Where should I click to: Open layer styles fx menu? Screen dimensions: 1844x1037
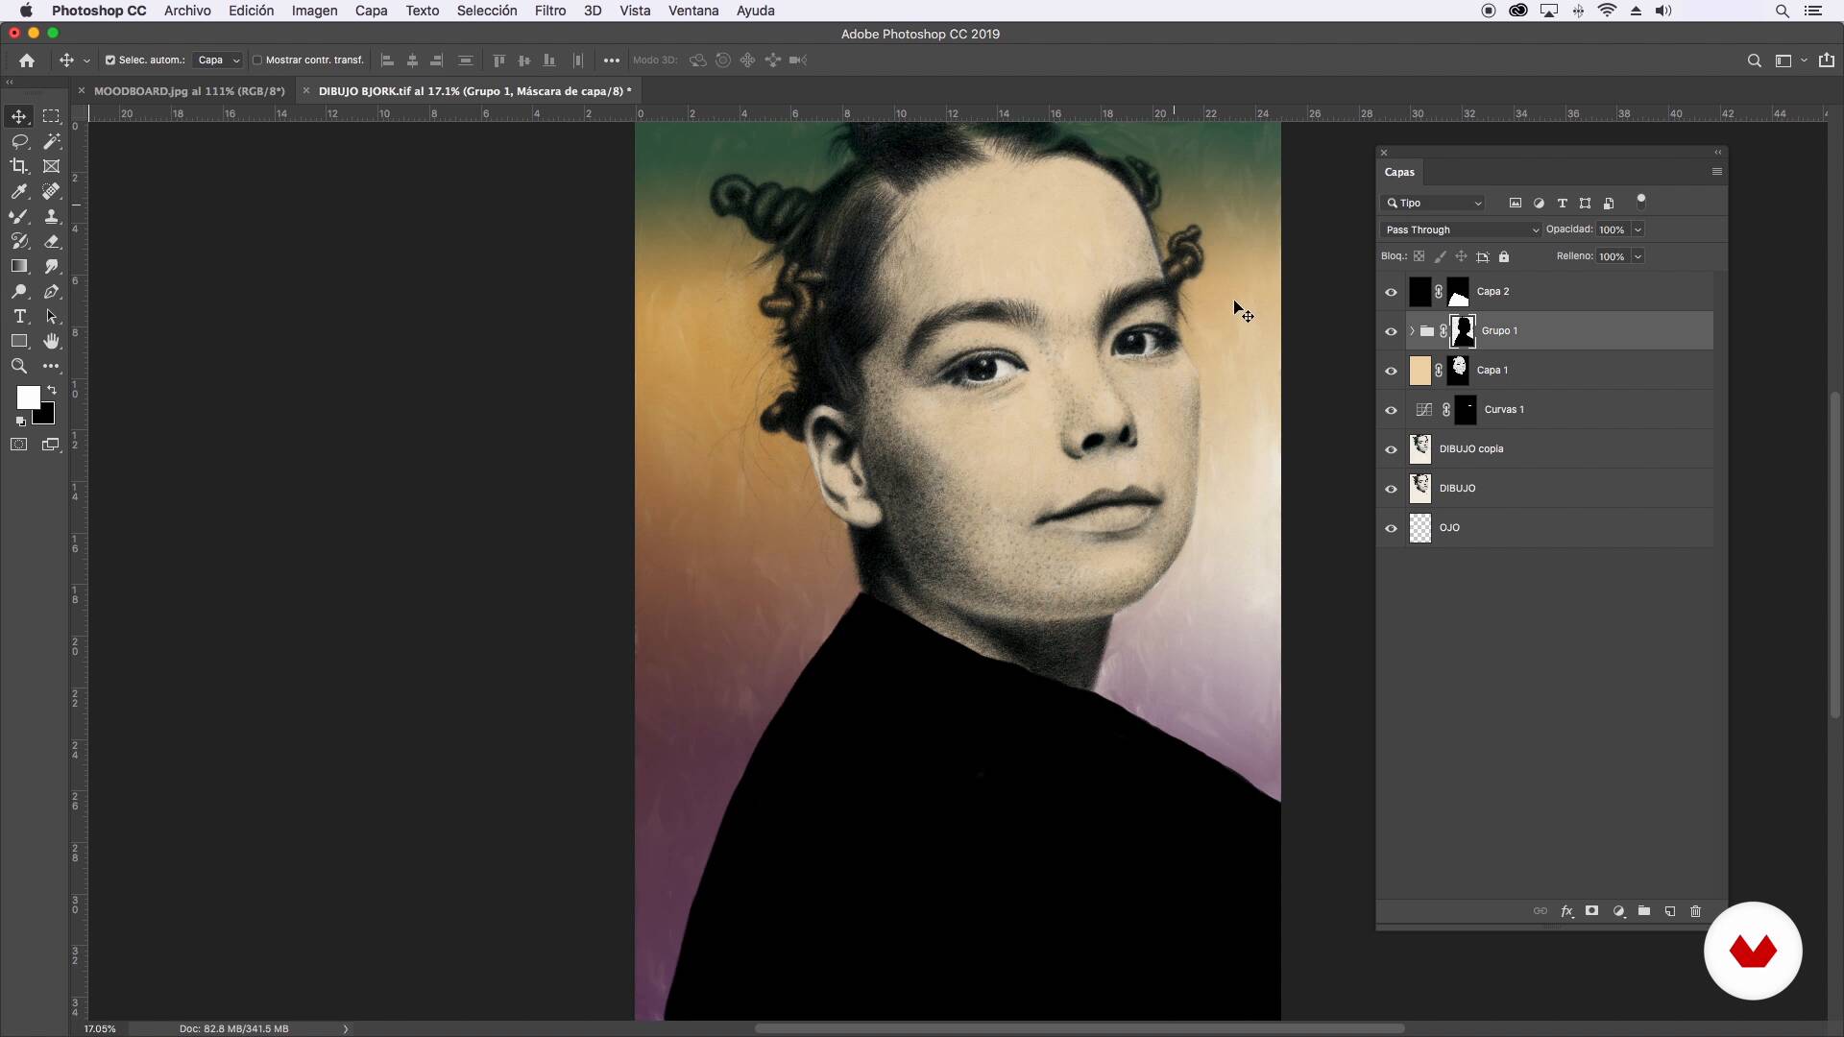(x=1566, y=911)
